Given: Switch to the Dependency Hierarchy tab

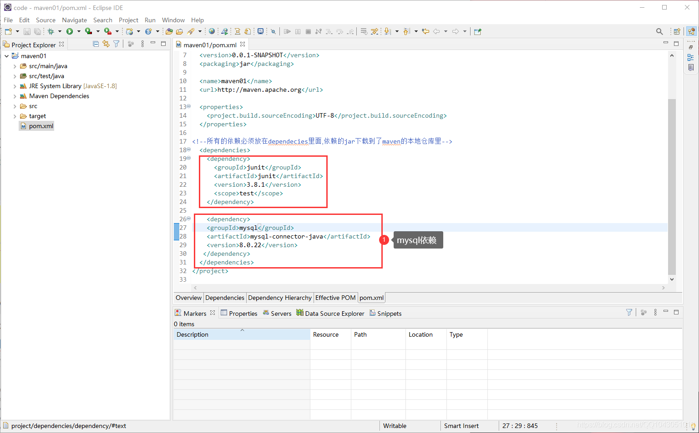Looking at the screenshot, I should click(x=280, y=298).
